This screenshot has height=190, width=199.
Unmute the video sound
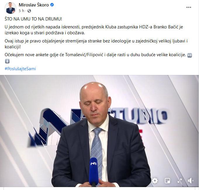pyautogui.click(x=191, y=181)
